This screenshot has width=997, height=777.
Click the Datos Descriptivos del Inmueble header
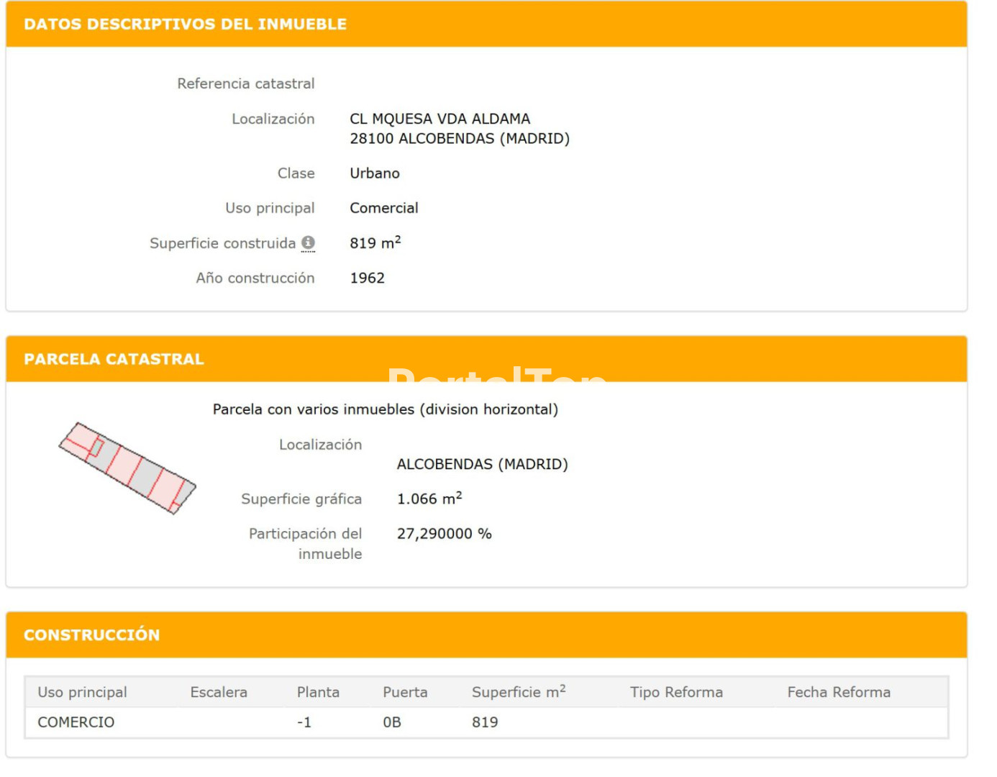pos(185,24)
